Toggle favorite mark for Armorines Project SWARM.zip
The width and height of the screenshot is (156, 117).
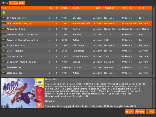pyautogui.click(x=49, y=35)
